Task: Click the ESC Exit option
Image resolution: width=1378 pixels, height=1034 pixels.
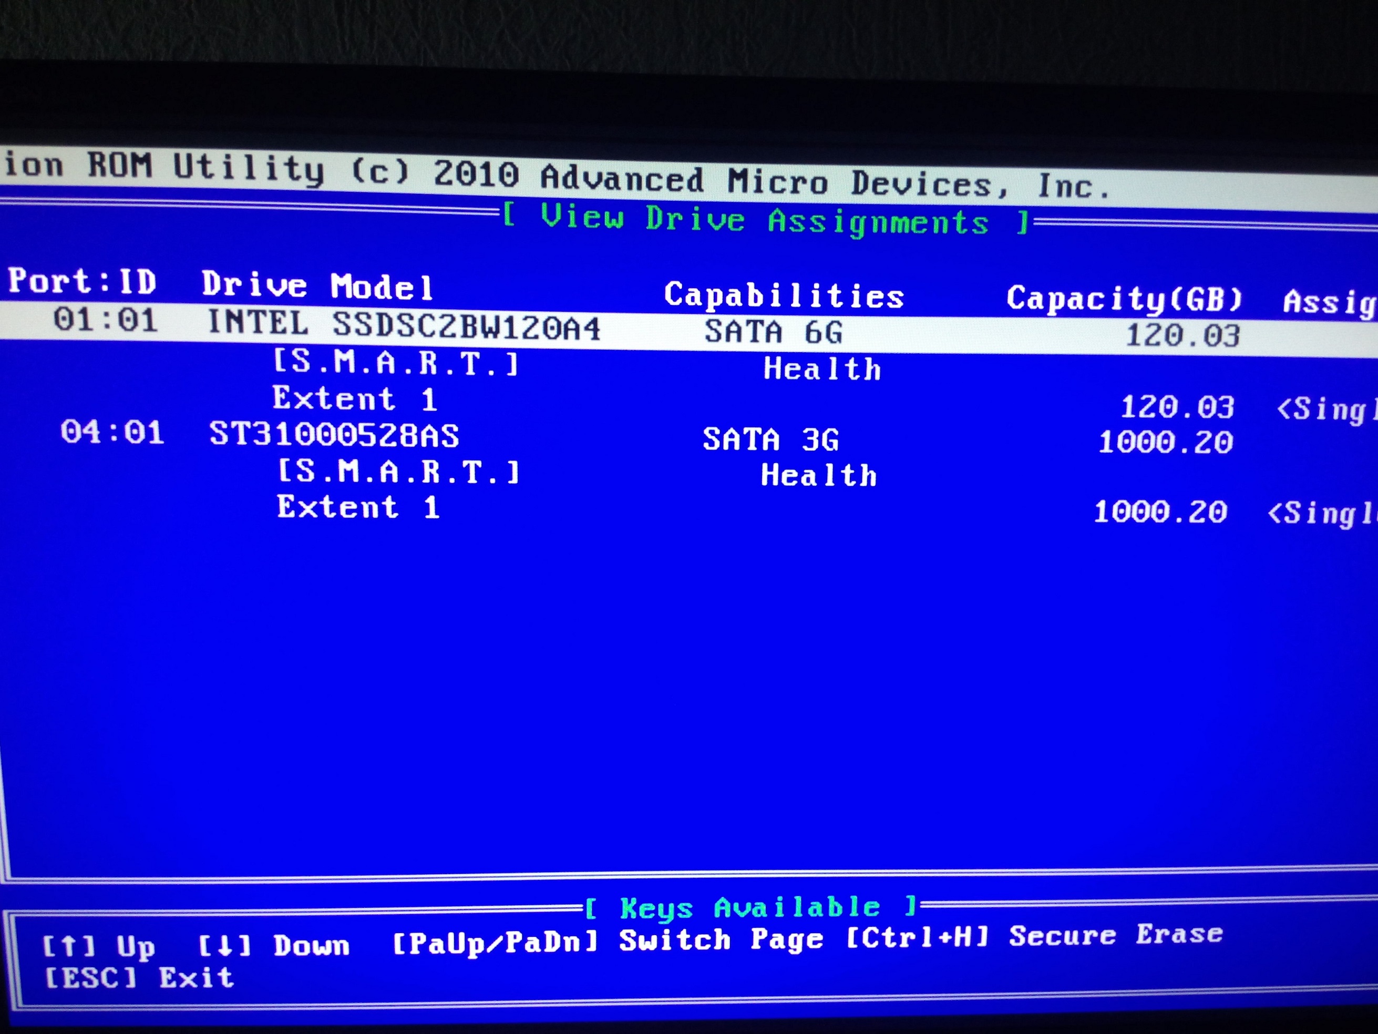Action: (x=140, y=978)
